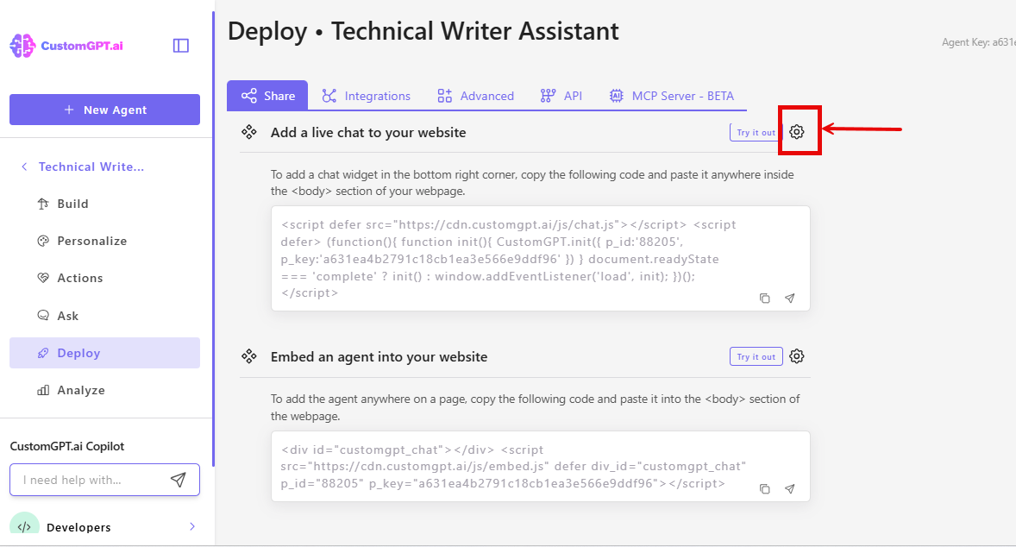Click the Personalize palette icon
Viewport: 1016px width, 547px height.
[x=43, y=241]
